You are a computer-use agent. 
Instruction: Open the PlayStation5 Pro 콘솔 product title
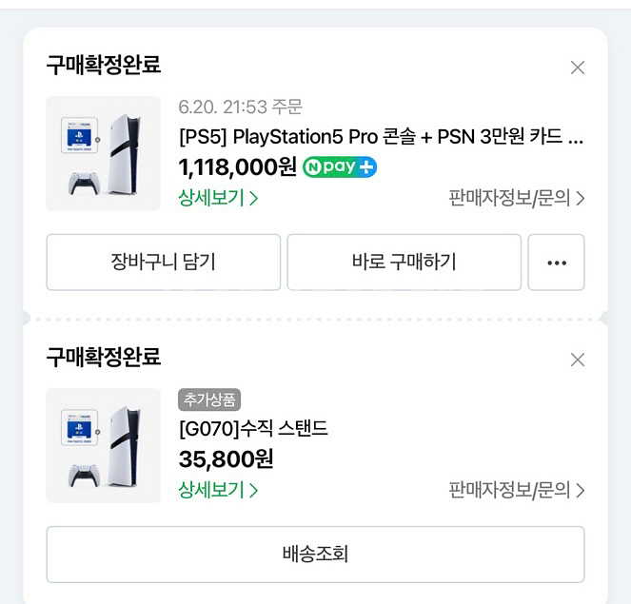pos(381,136)
